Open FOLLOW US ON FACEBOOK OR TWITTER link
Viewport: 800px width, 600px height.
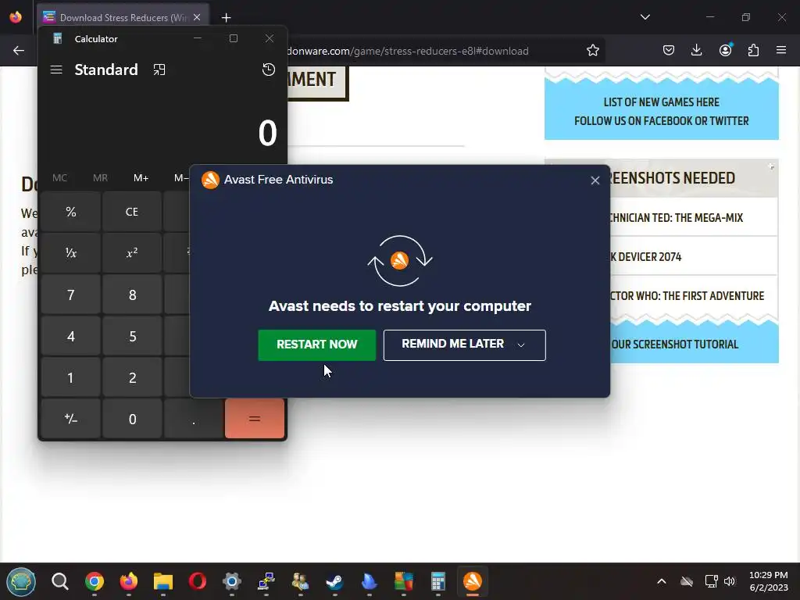(661, 121)
